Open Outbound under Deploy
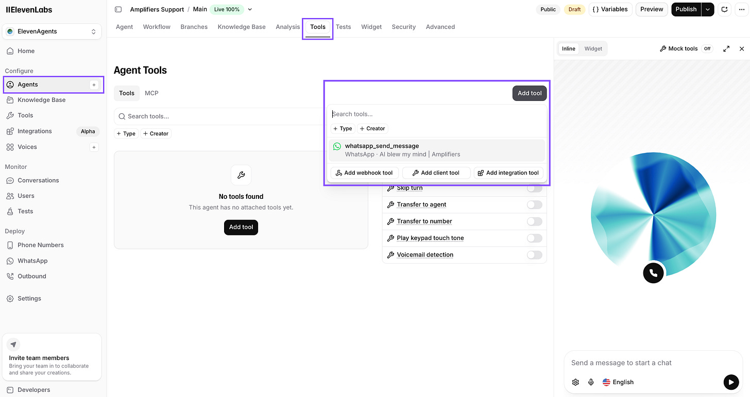 coord(31,276)
